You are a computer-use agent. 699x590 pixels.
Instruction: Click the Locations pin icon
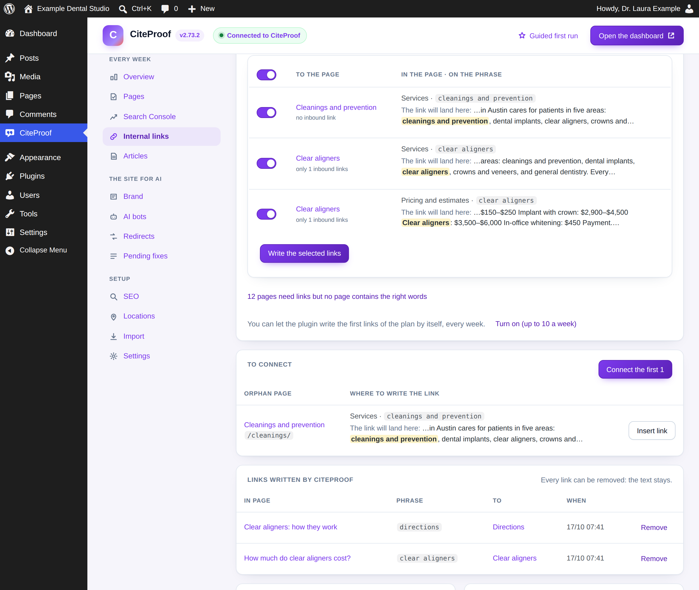114,317
